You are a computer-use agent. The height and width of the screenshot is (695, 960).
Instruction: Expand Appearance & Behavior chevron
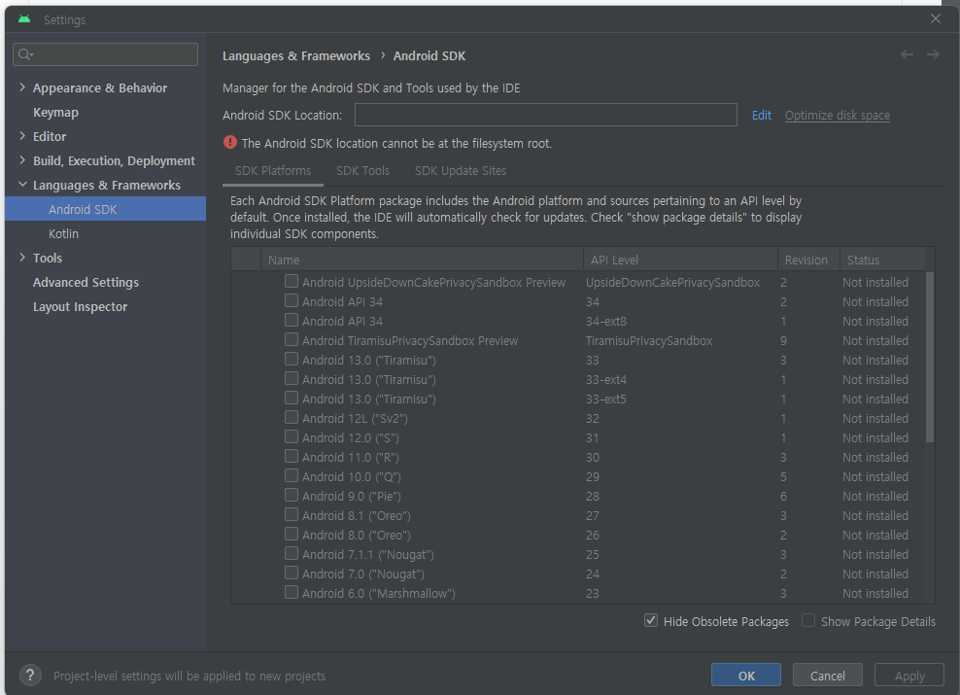22,87
